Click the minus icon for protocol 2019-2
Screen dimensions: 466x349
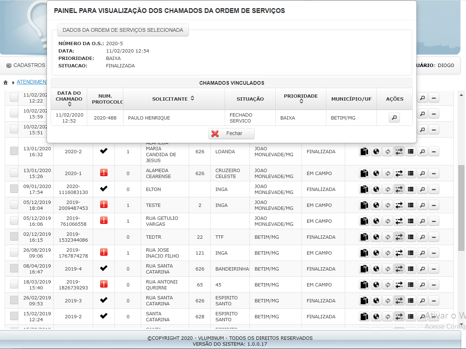point(434,316)
